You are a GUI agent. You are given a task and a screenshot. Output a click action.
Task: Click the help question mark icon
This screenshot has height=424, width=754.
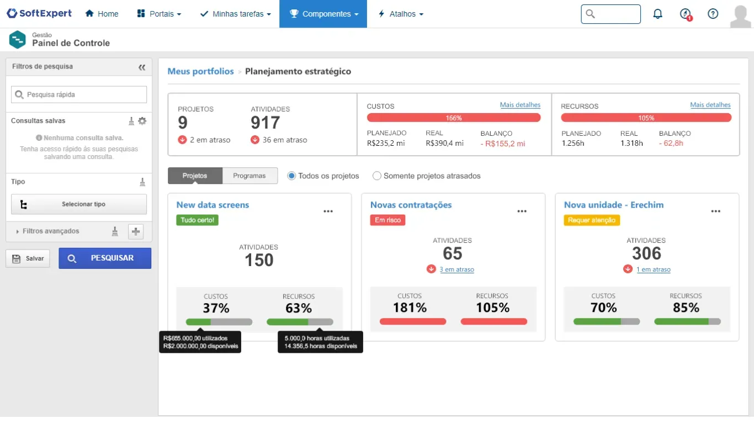tap(713, 14)
